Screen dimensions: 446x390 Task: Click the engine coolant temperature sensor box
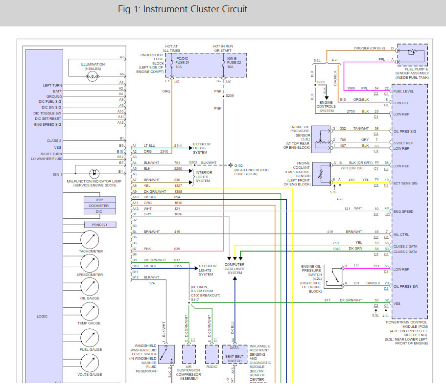pyautogui.click(x=322, y=174)
